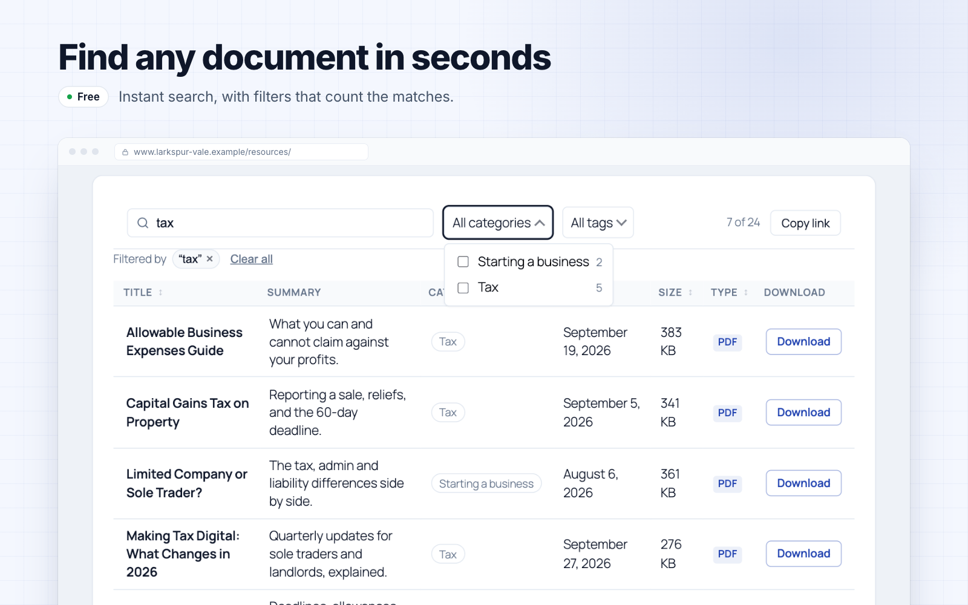Click PDF badge in Limited Company row
Screen dimensions: 968x605
click(x=727, y=484)
